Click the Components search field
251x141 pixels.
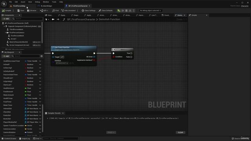point(27,19)
